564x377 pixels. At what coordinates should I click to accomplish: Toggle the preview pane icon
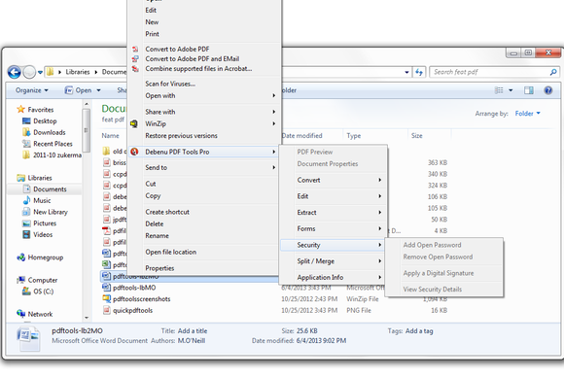pyautogui.click(x=529, y=90)
